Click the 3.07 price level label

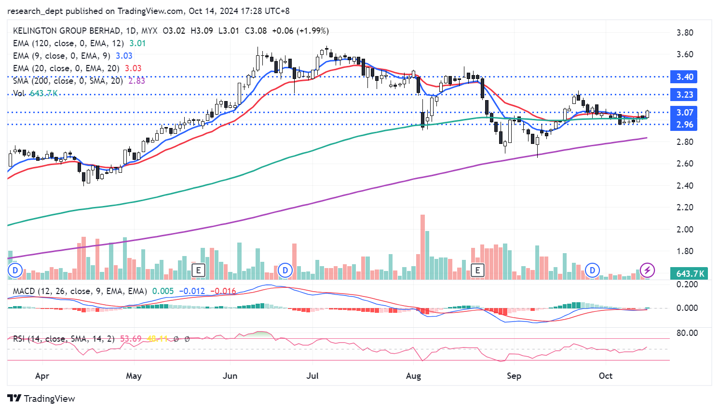[684, 113]
